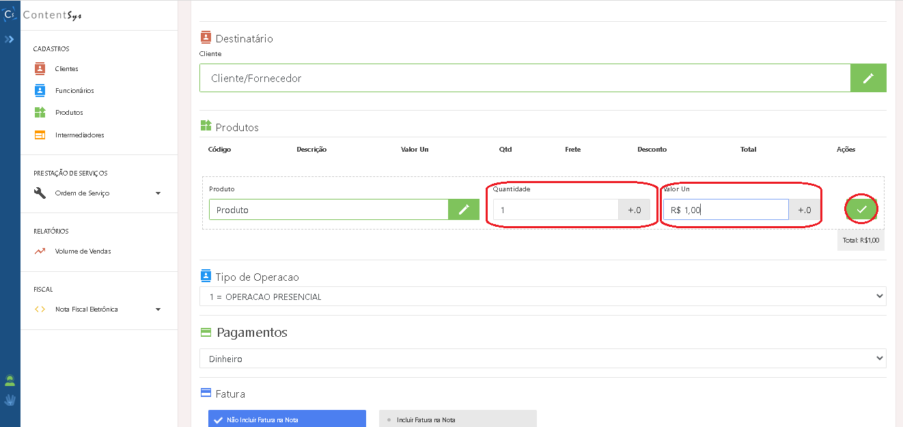
Task: Go to Funcionários in the sidebar
Action: point(74,90)
